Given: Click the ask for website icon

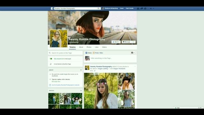Looking at the screenshot, I should coord(50,85).
